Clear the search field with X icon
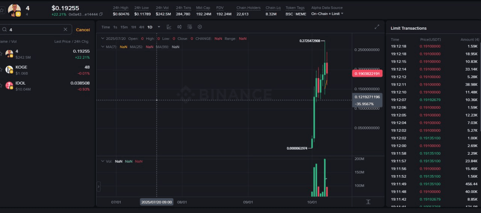The image size is (481, 213). point(65,29)
